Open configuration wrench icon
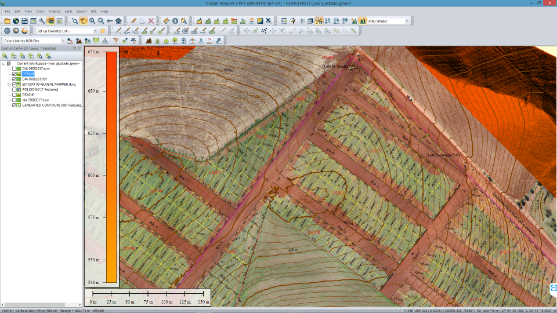Screen dimensions: 557x313 (x=42, y=21)
